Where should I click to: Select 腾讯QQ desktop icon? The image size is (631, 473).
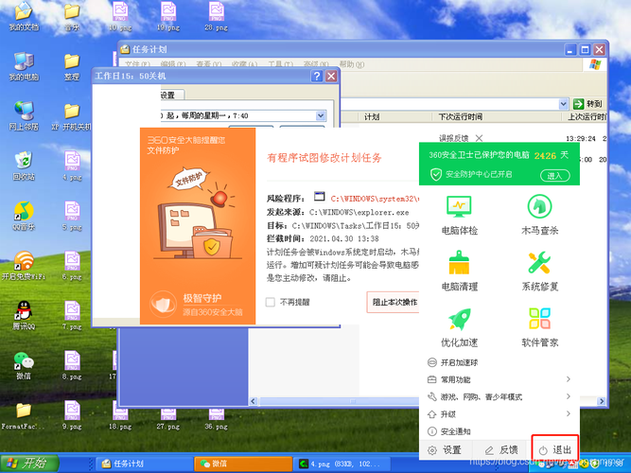click(24, 316)
